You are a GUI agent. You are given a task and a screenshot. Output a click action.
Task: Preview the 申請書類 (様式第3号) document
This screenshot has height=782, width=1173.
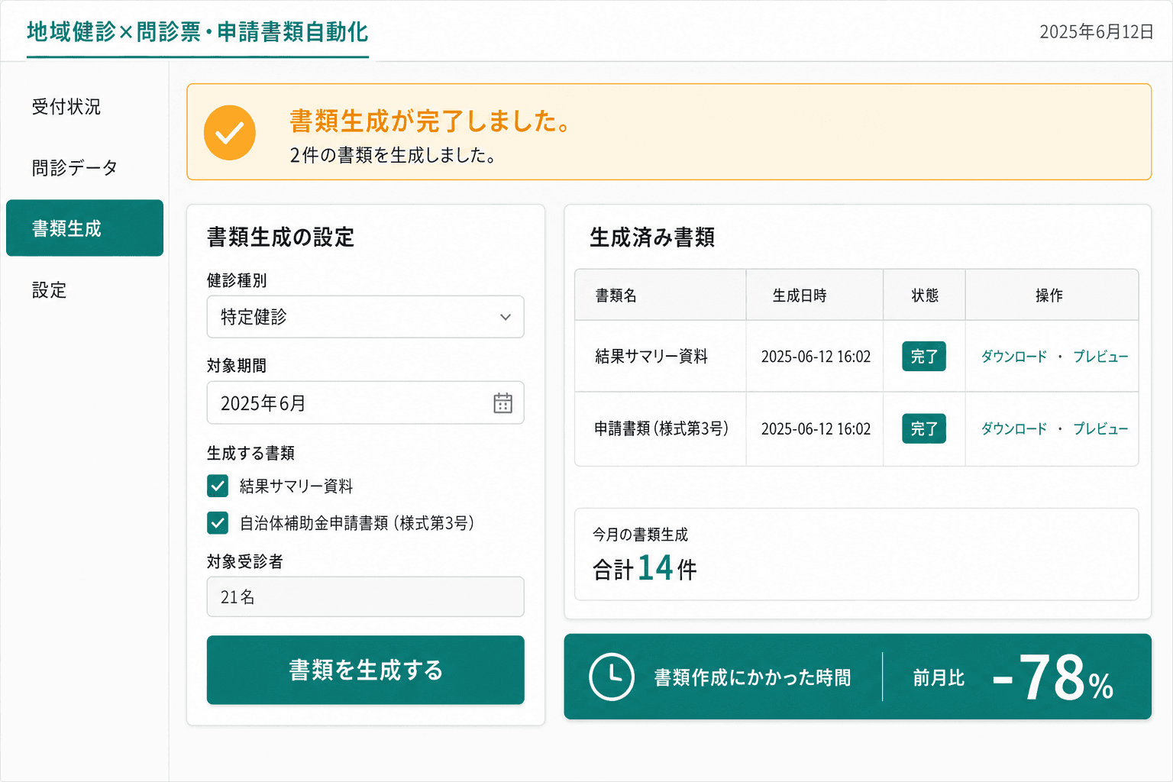pyautogui.click(x=1100, y=429)
